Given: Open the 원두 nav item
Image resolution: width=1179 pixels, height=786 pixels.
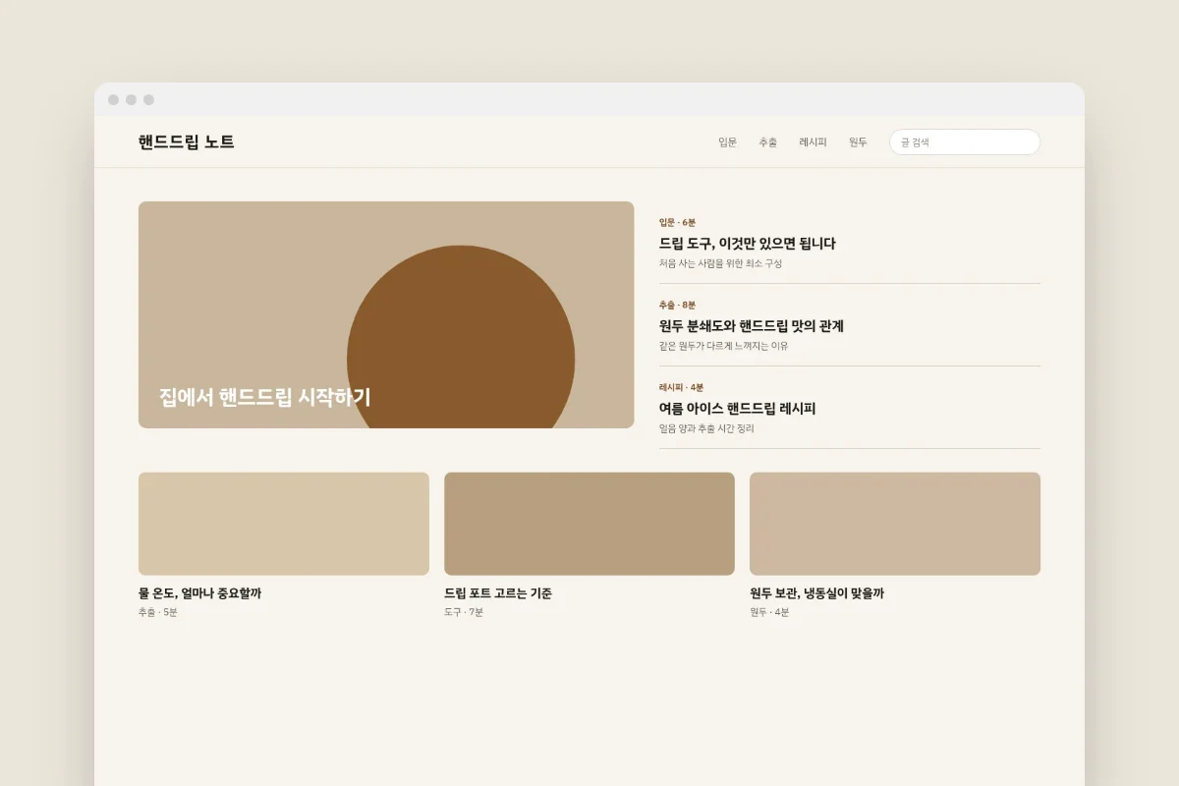Looking at the screenshot, I should [858, 142].
